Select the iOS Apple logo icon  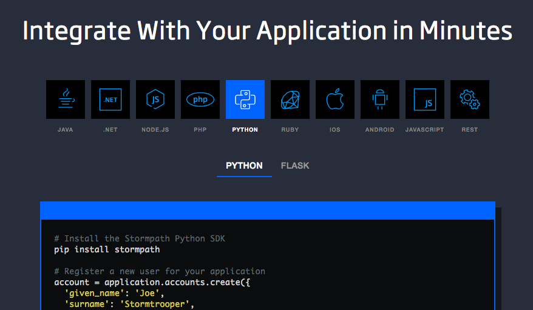[335, 99]
